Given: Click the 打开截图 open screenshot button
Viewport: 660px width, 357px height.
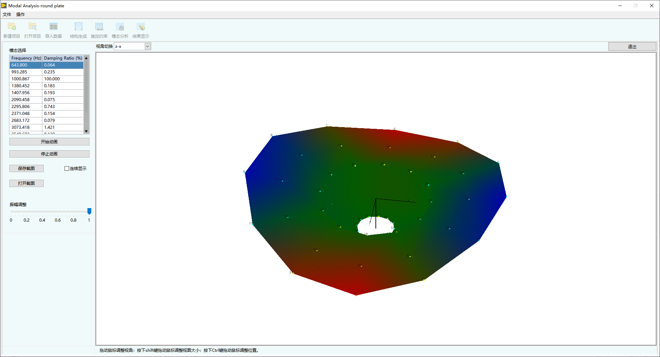Looking at the screenshot, I should pyautogui.click(x=26, y=183).
